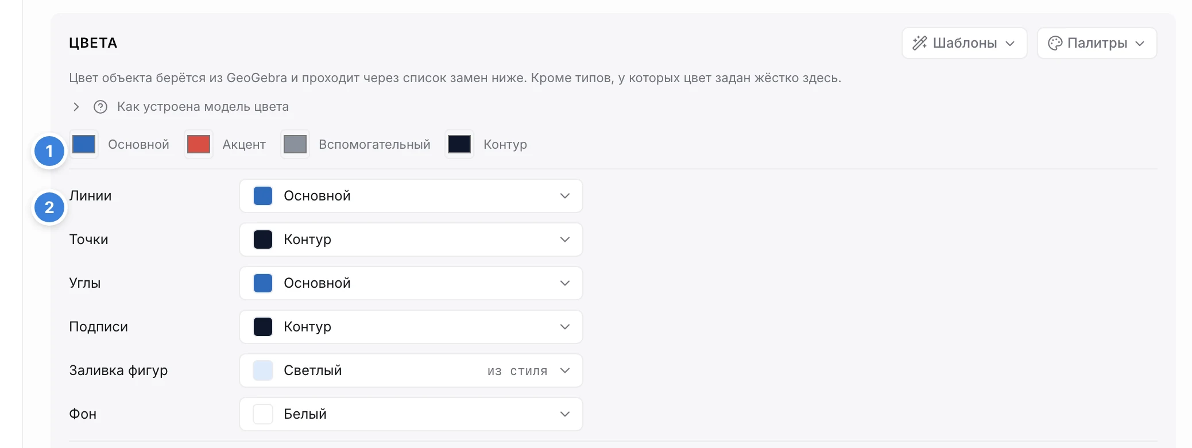1192x448 pixels.
Task: Click the palette icon on Палитры
Action: point(1055,43)
